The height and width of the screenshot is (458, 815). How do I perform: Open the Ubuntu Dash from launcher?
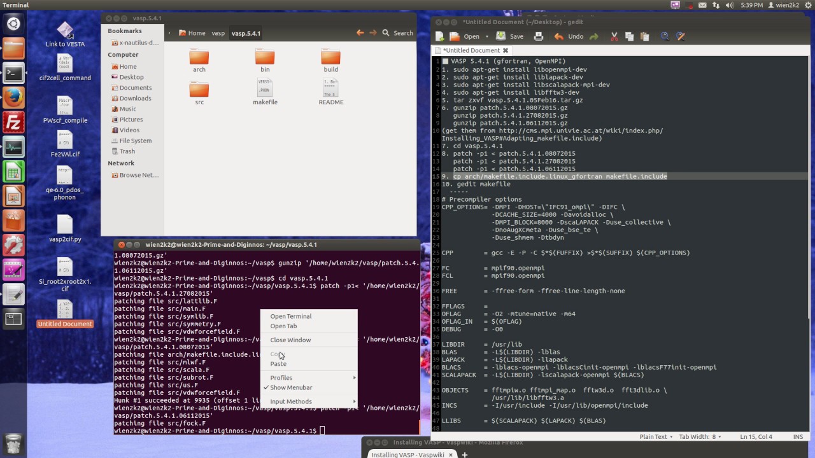click(x=13, y=24)
